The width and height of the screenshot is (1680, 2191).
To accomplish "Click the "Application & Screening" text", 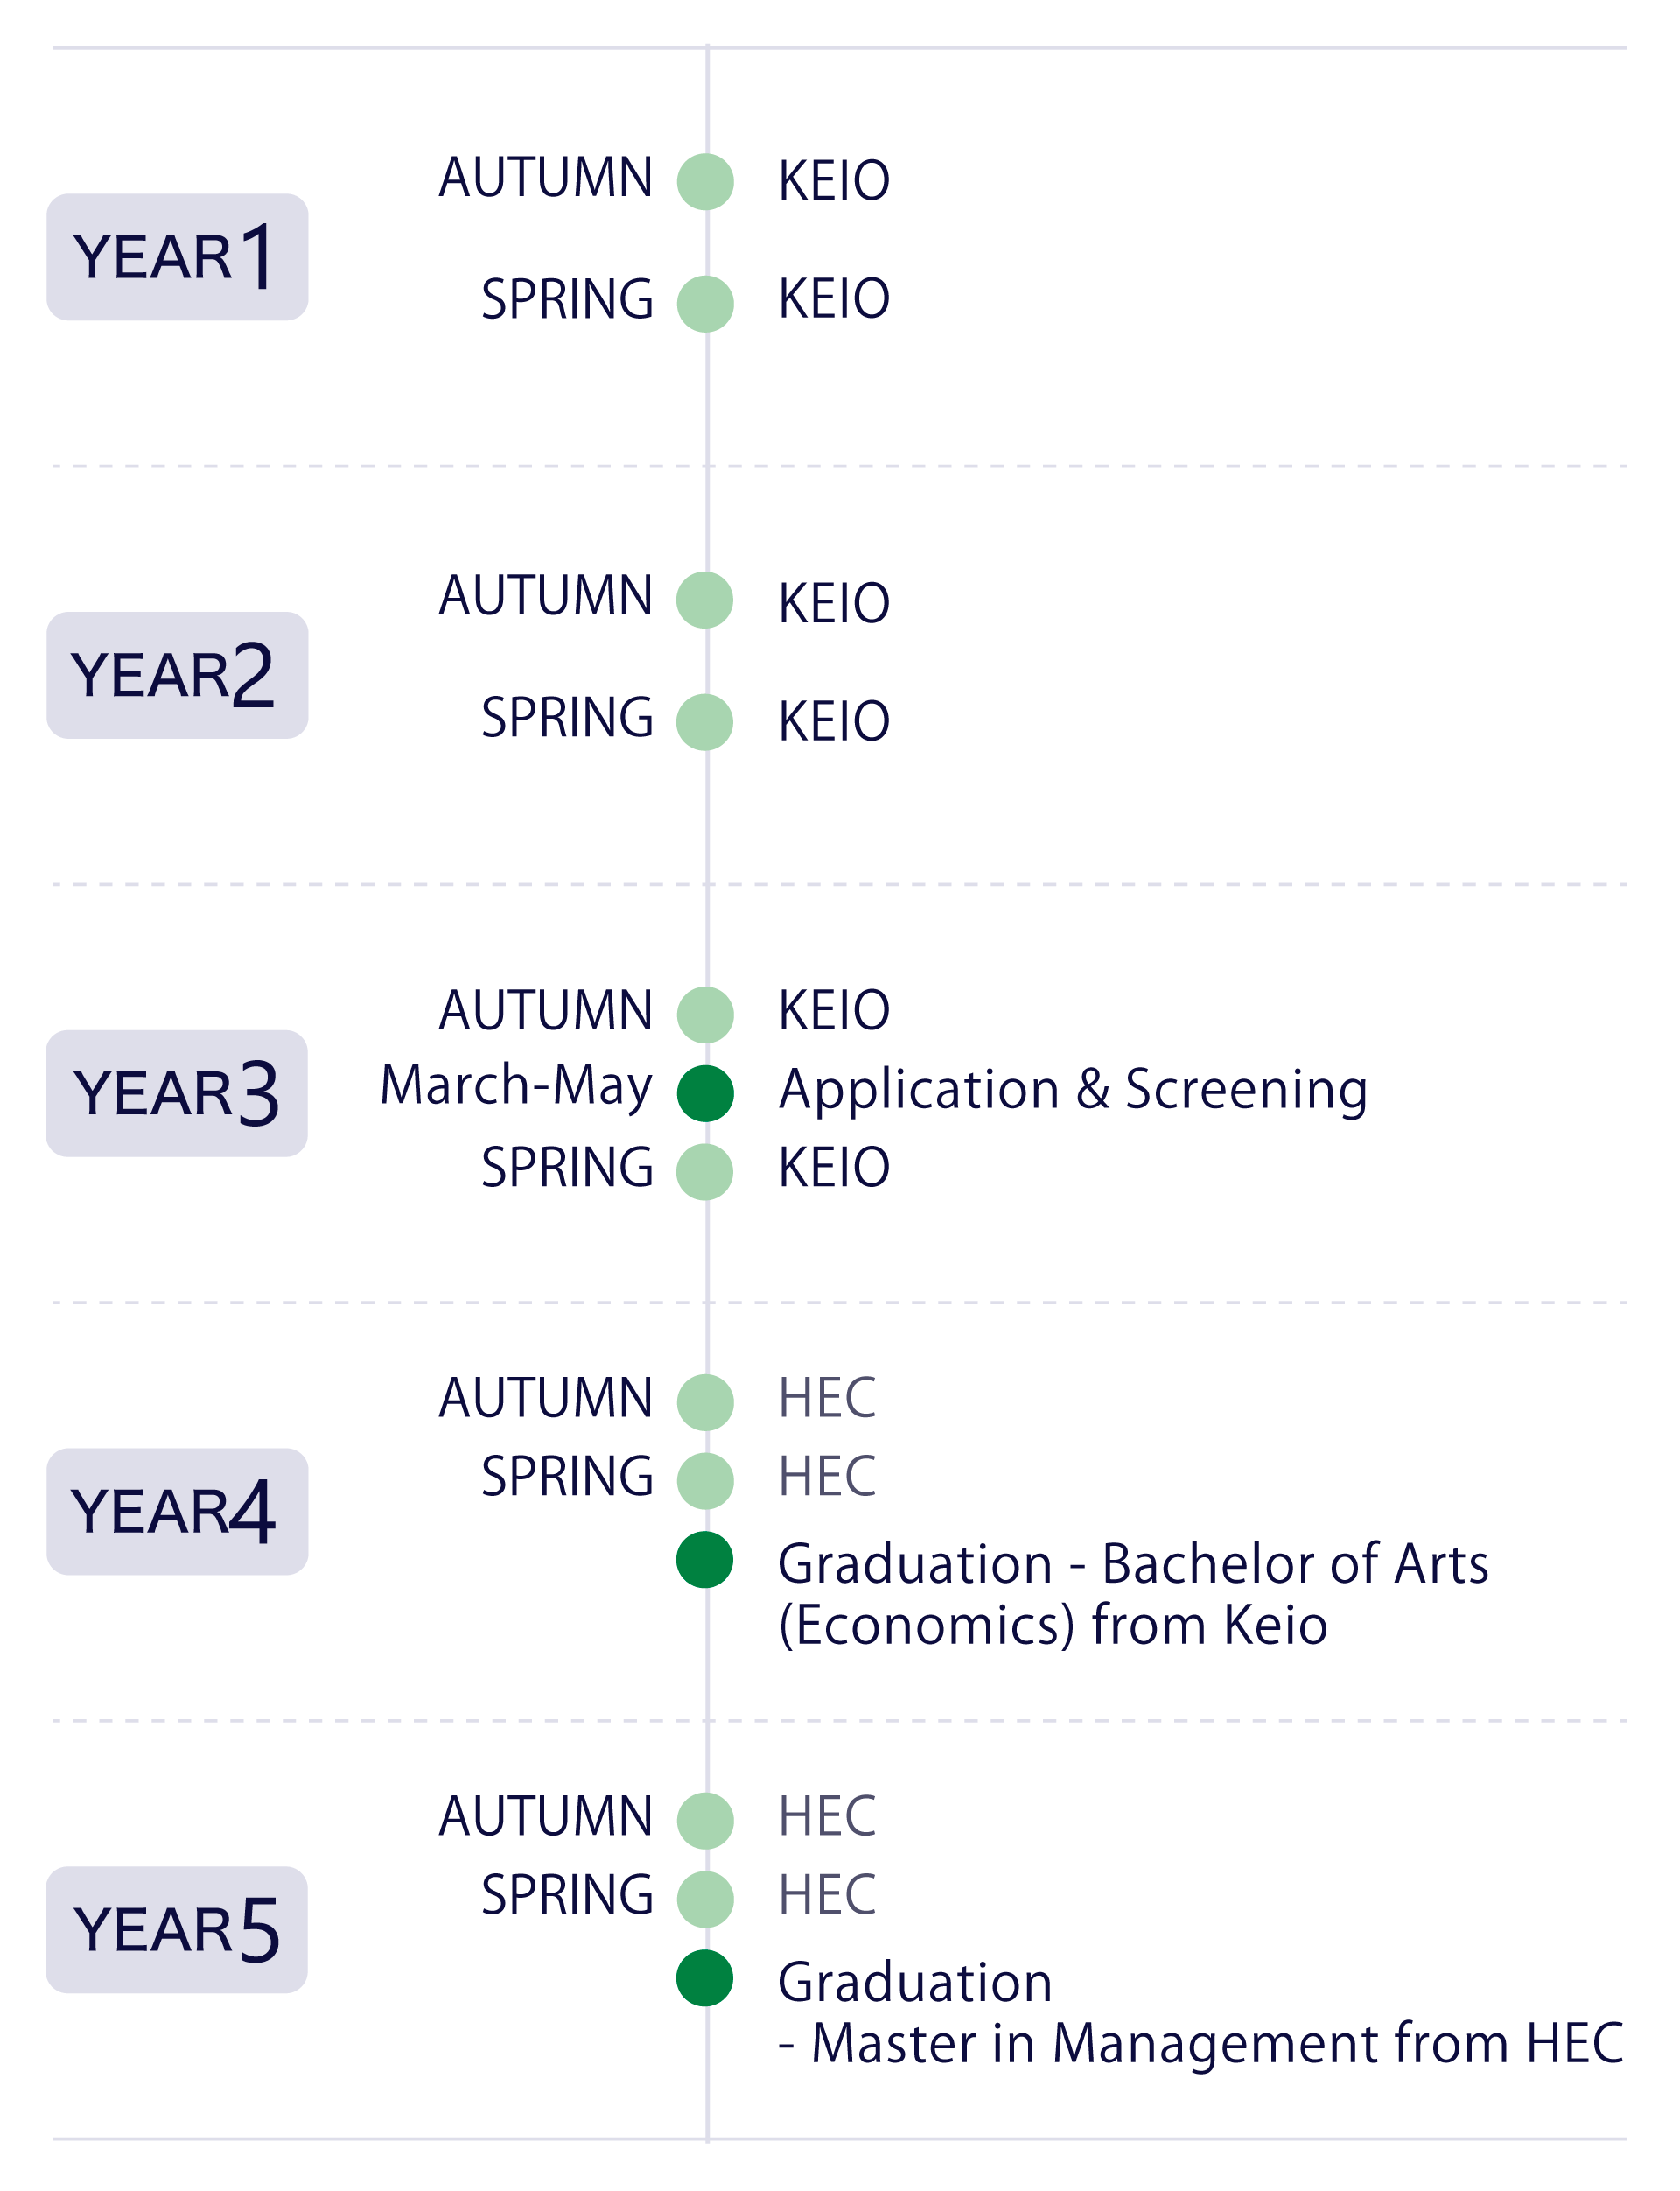I will tap(1073, 1090).
